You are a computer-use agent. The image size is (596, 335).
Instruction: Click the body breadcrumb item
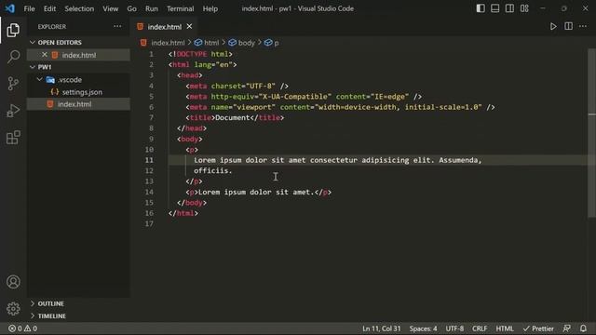click(246, 43)
